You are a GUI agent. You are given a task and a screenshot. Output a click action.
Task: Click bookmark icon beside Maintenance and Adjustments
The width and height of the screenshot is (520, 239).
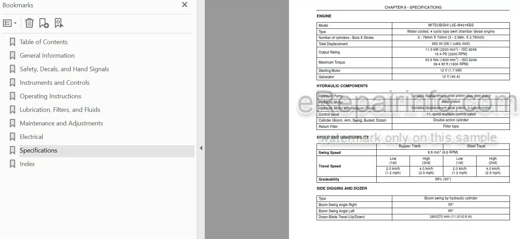(x=12, y=123)
